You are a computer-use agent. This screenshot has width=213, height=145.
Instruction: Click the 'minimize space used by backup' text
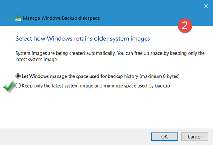[142, 85]
